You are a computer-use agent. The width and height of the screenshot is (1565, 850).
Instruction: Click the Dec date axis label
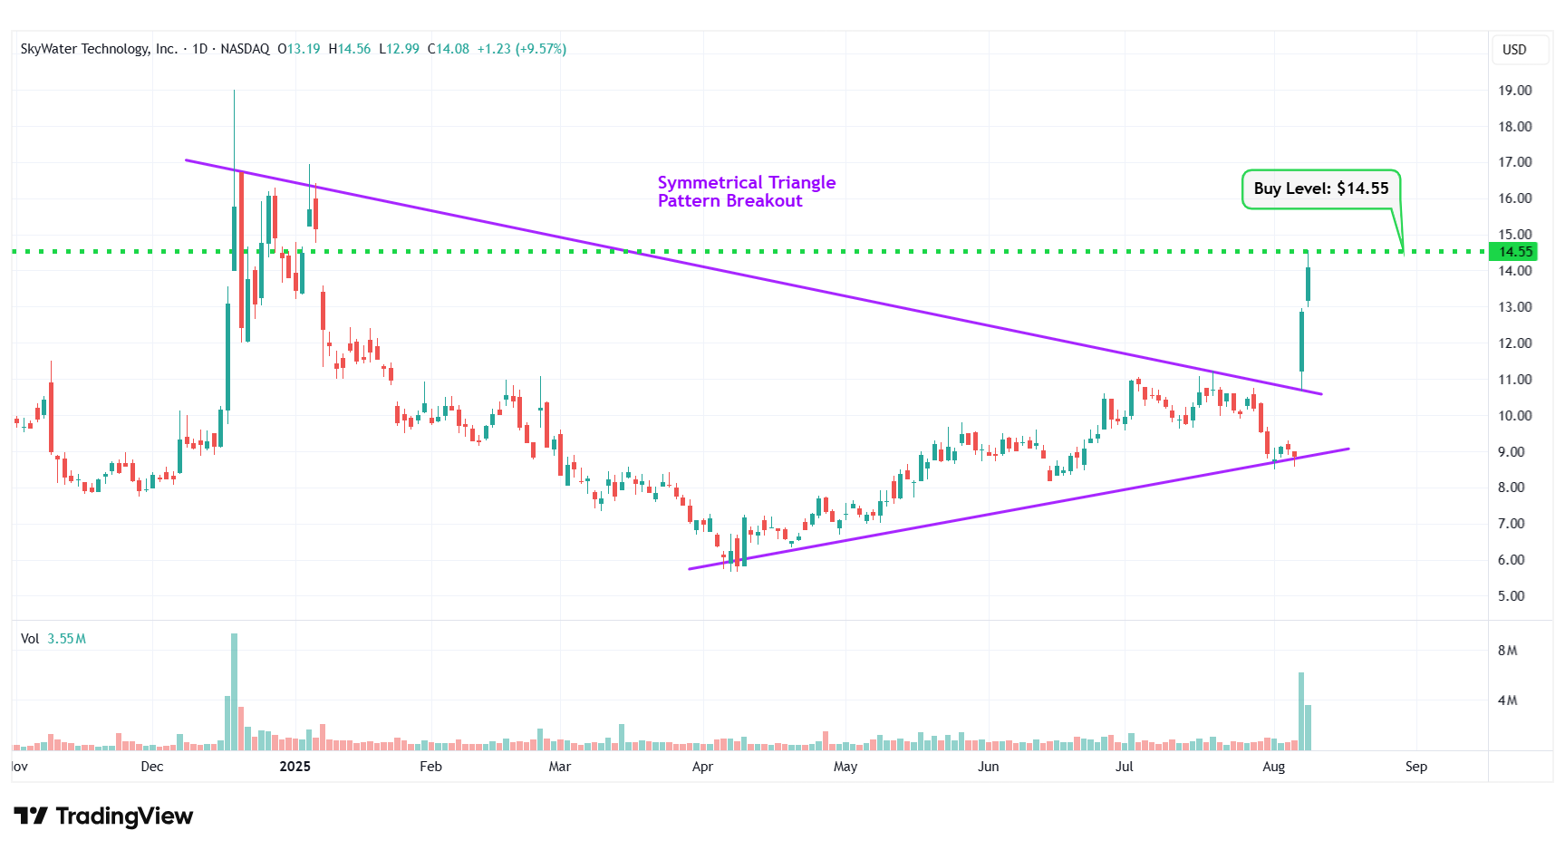(x=152, y=767)
